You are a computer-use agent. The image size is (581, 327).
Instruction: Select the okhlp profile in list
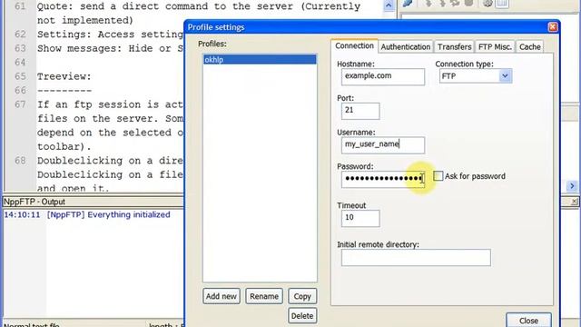pyautogui.click(x=260, y=60)
